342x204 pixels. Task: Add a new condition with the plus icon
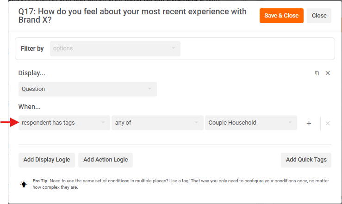pyautogui.click(x=309, y=123)
